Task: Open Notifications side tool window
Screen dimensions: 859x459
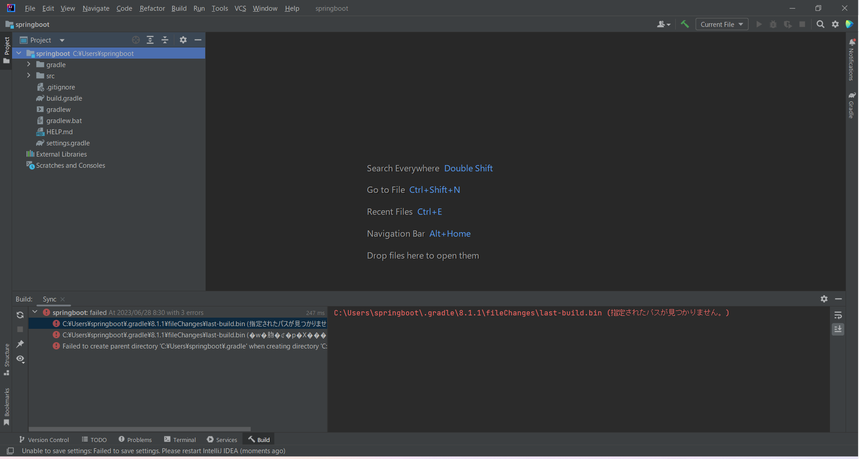Action: pos(852,59)
